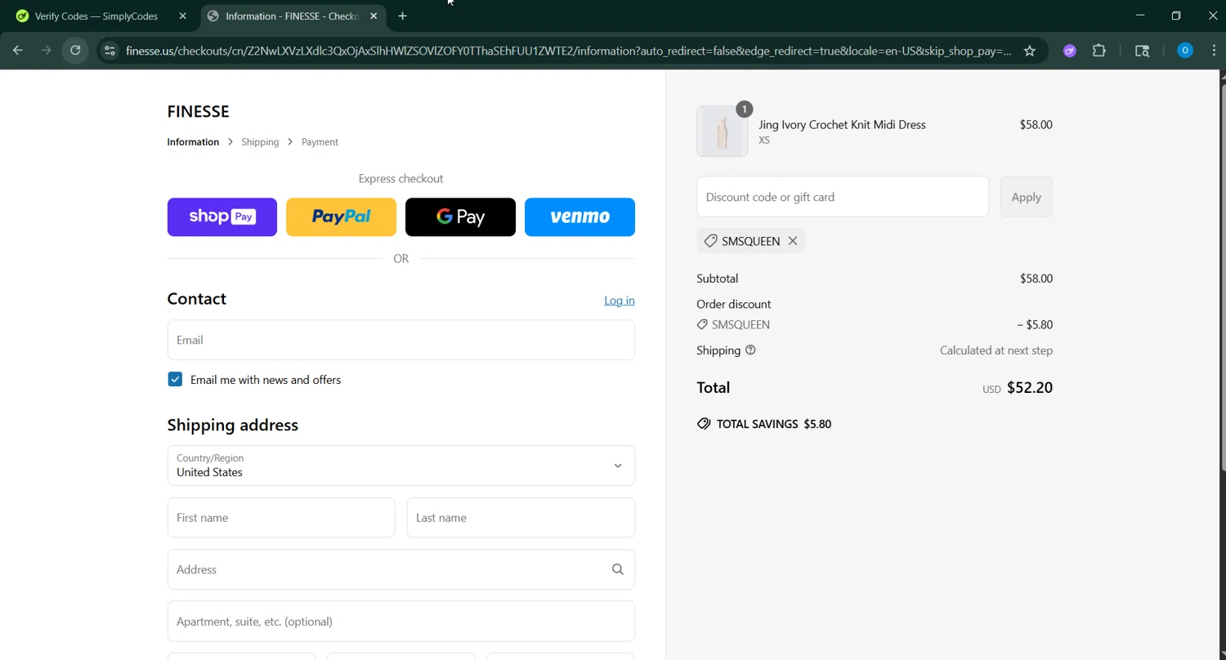Click the Apply discount button
The height and width of the screenshot is (660, 1226).
click(1026, 197)
